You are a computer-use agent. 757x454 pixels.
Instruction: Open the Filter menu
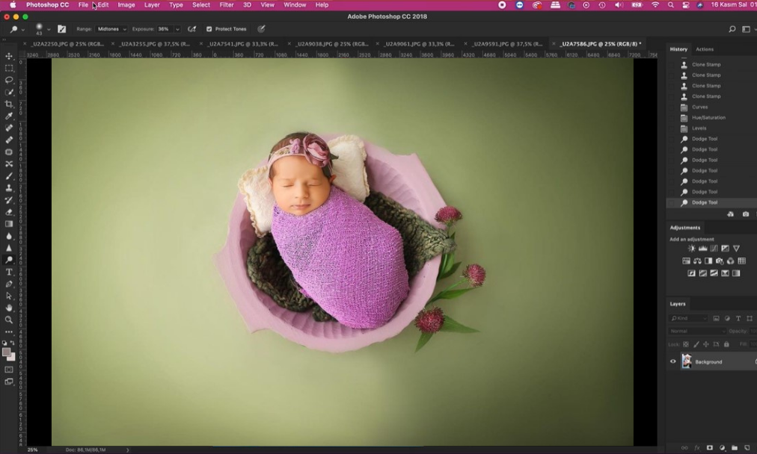click(227, 4)
